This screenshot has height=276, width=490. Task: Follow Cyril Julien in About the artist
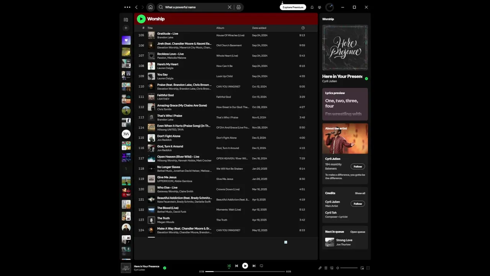pyautogui.click(x=358, y=166)
